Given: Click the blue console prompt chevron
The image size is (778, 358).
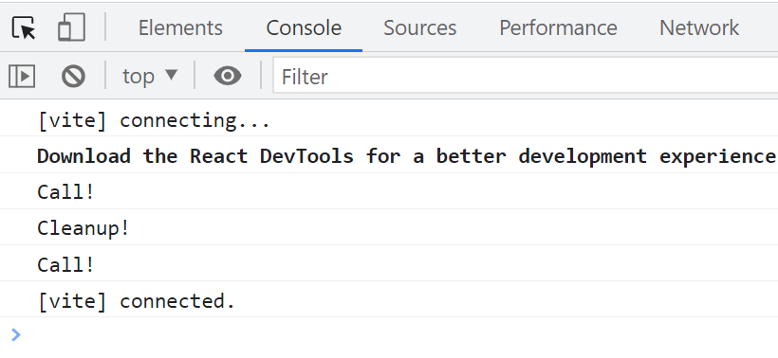Looking at the screenshot, I should 16,335.
